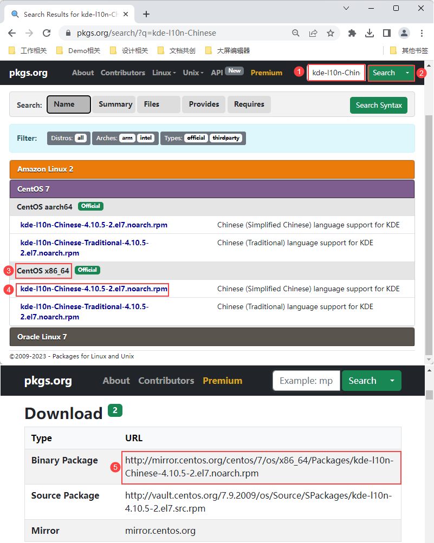
Task: Collapse the CentOS 7 section header
Action: pyautogui.click(x=212, y=189)
